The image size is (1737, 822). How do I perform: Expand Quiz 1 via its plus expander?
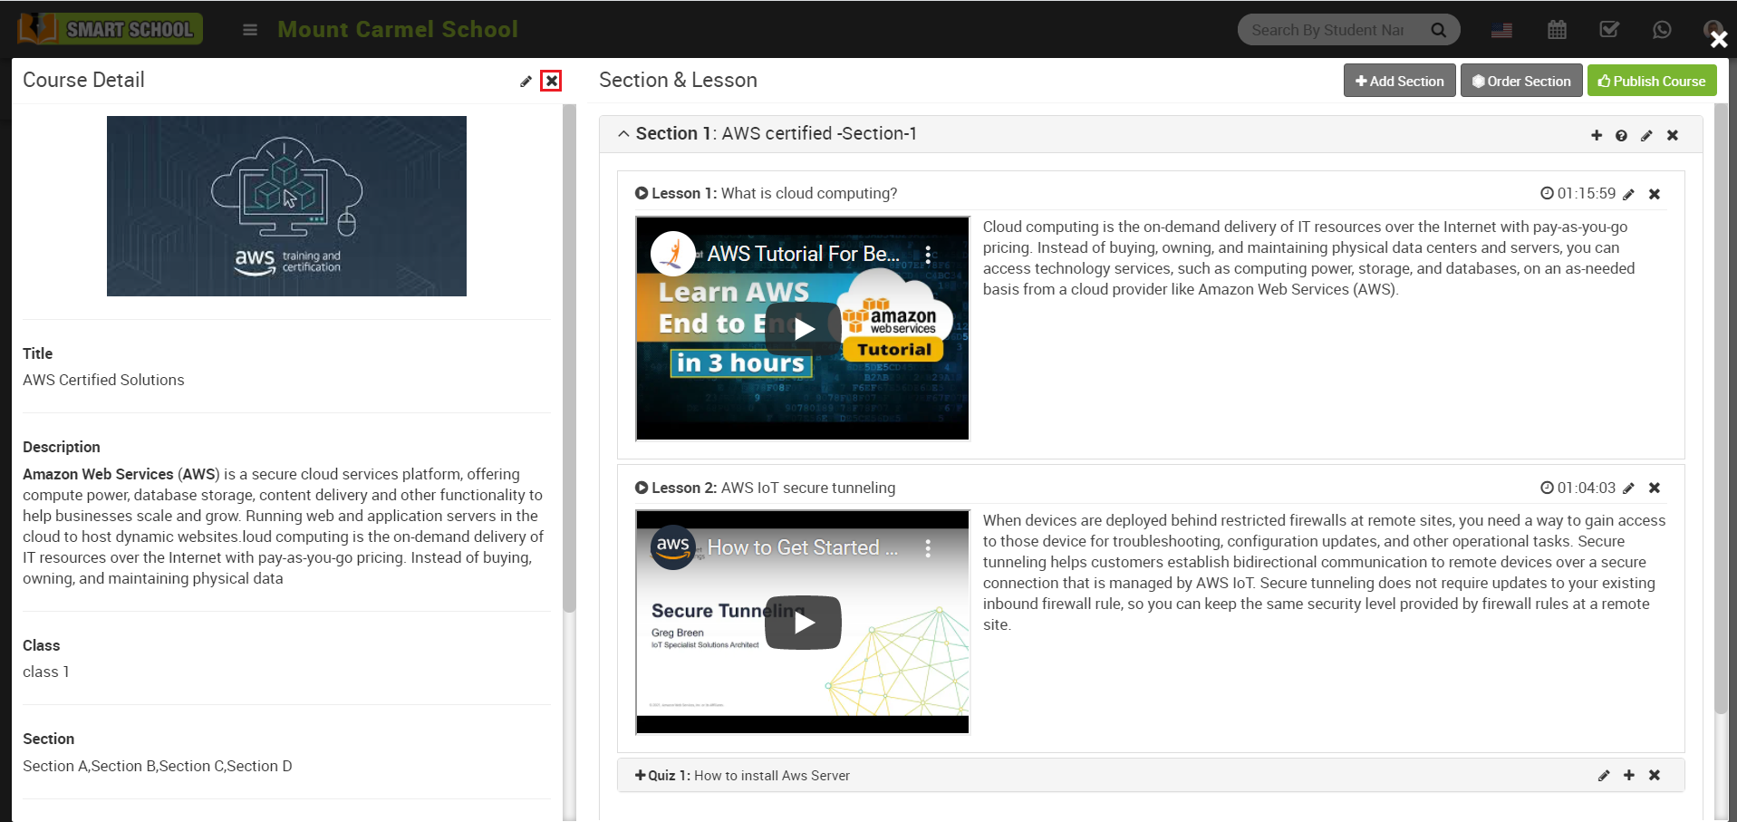[640, 775]
